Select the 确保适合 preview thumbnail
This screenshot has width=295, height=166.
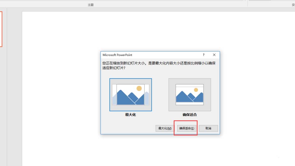pyautogui.click(x=190, y=95)
